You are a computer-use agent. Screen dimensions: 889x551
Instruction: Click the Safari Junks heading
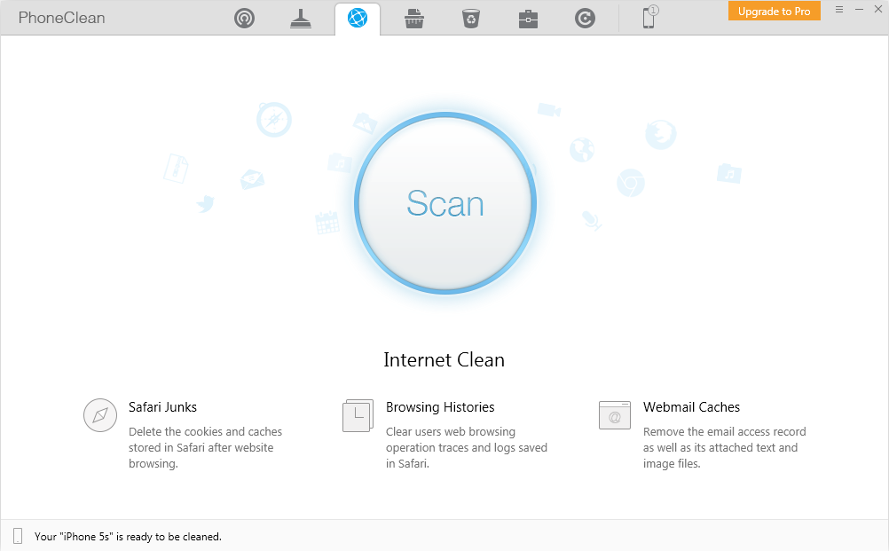162,407
